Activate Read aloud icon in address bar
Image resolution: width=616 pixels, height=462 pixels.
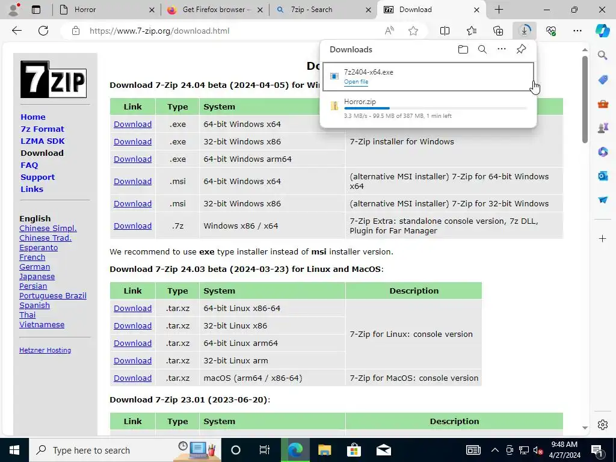(x=389, y=31)
